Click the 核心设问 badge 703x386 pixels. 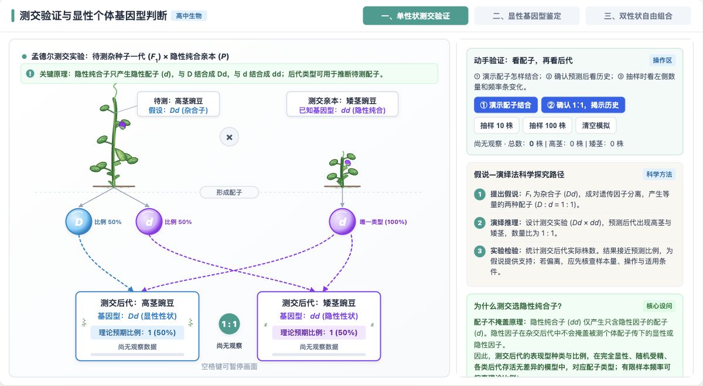[659, 306]
